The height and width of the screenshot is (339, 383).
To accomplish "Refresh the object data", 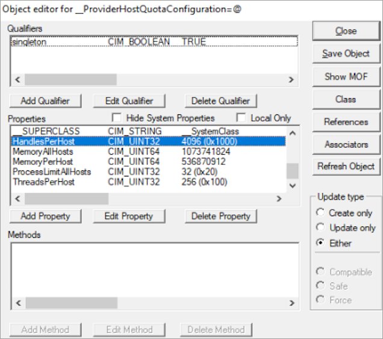I will pyautogui.click(x=346, y=166).
